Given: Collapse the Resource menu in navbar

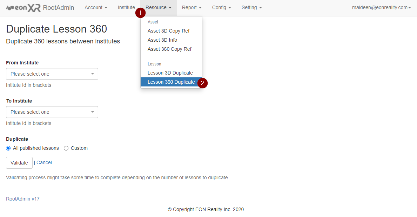Looking at the screenshot, I should pos(159,8).
